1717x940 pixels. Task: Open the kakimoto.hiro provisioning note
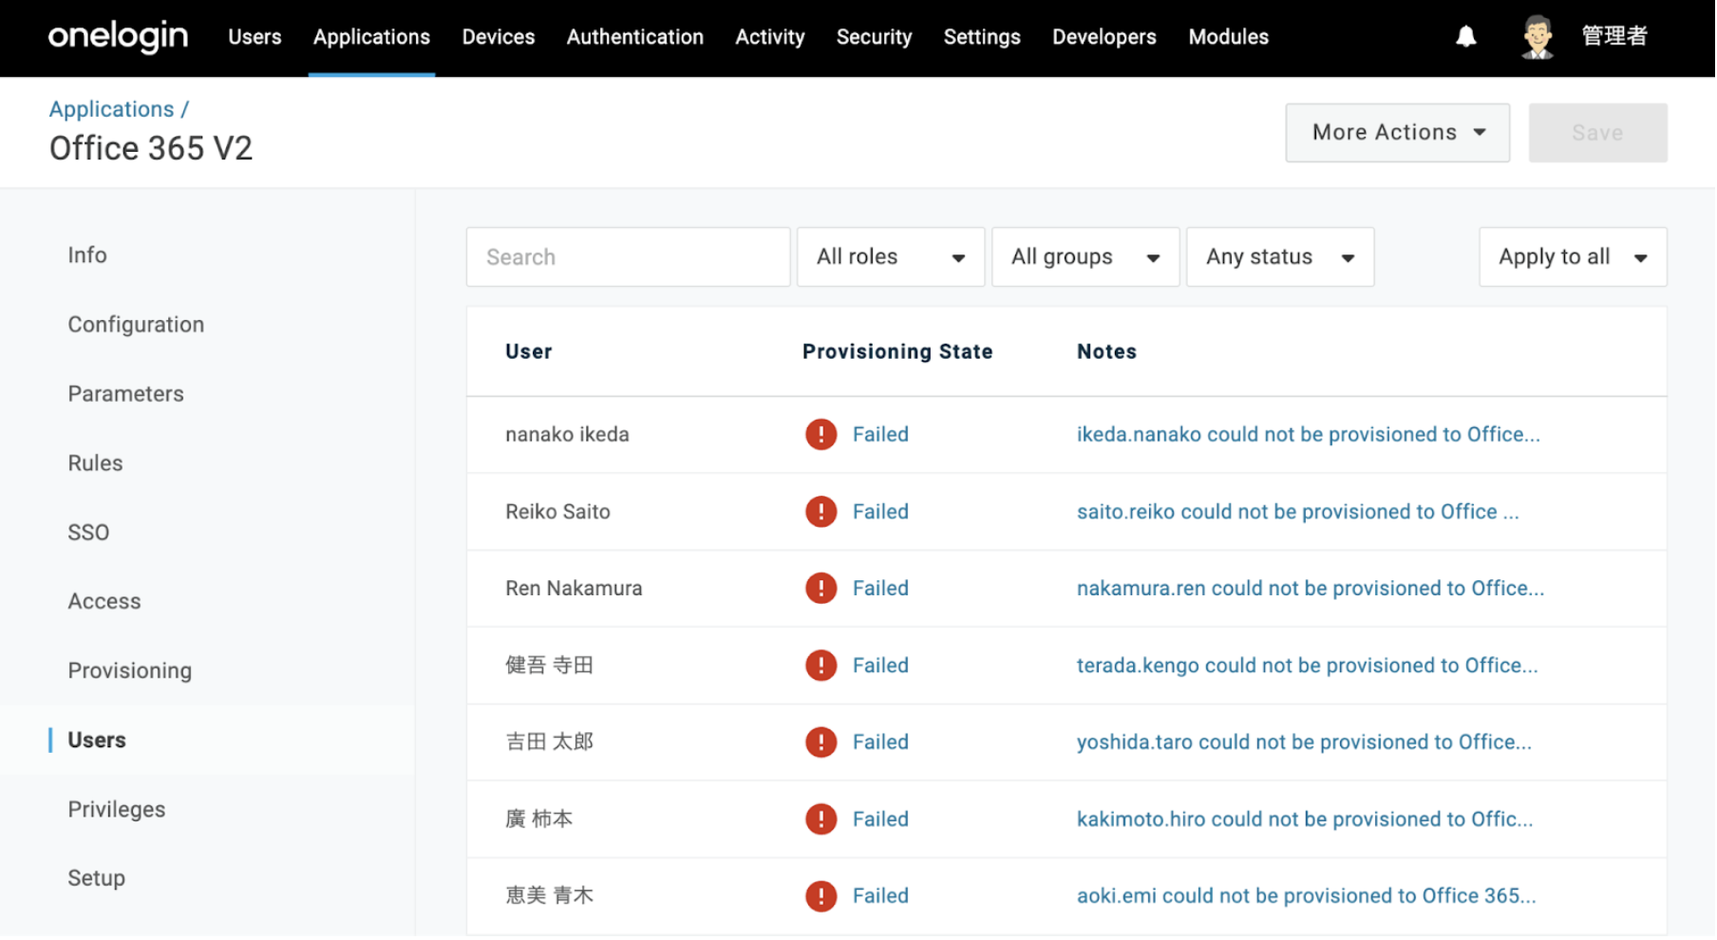click(x=1306, y=819)
